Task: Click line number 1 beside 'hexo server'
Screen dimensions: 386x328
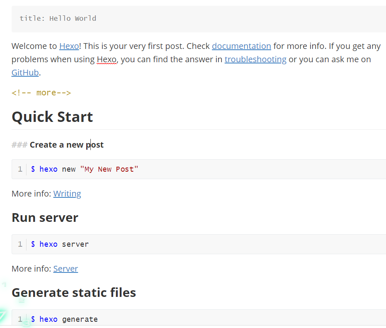Action: coord(20,244)
